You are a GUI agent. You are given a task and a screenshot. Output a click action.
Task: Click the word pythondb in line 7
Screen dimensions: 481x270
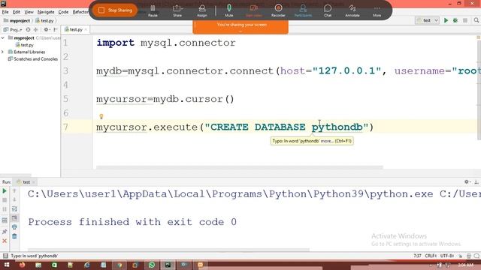pyautogui.click(x=337, y=127)
